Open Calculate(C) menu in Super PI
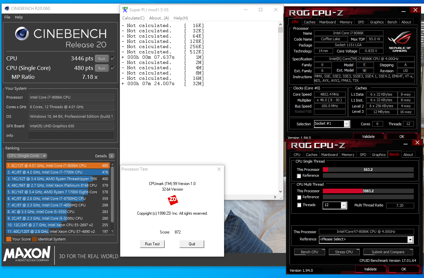 133,18
